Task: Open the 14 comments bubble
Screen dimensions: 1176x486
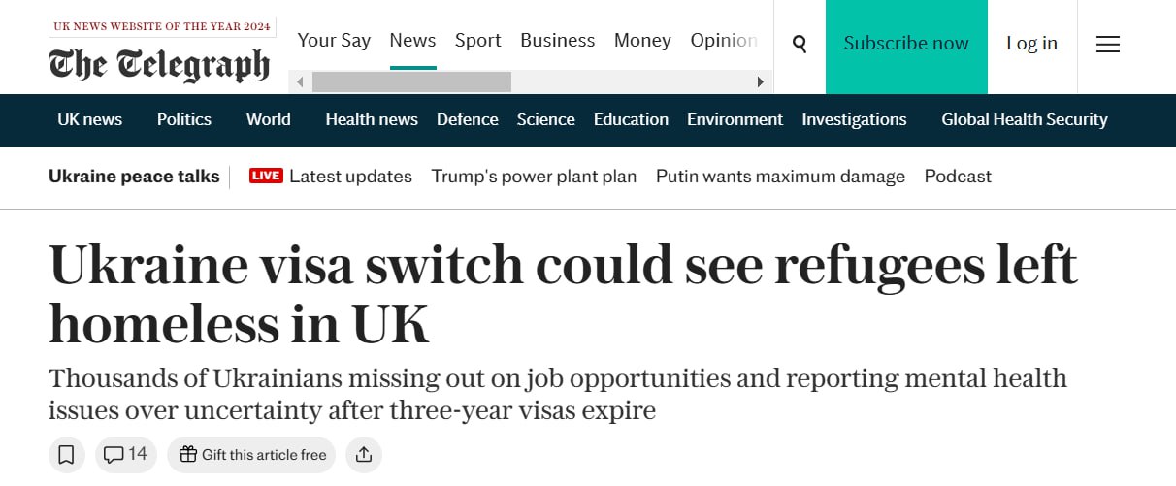Action: click(x=126, y=454)
